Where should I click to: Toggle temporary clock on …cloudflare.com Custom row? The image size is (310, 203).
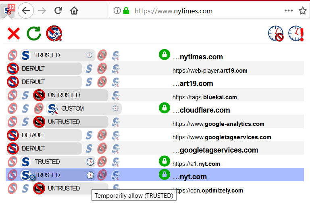click(116, 109)
